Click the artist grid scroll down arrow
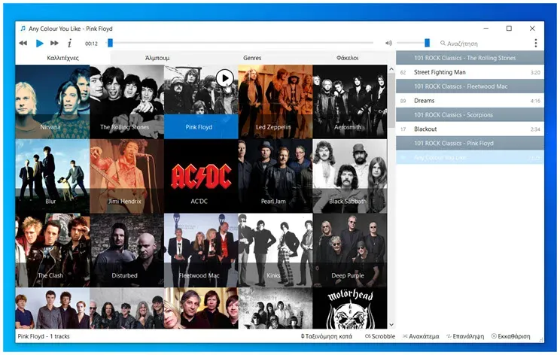The height and width of the screenshot is (355, 560). (391, 324)
